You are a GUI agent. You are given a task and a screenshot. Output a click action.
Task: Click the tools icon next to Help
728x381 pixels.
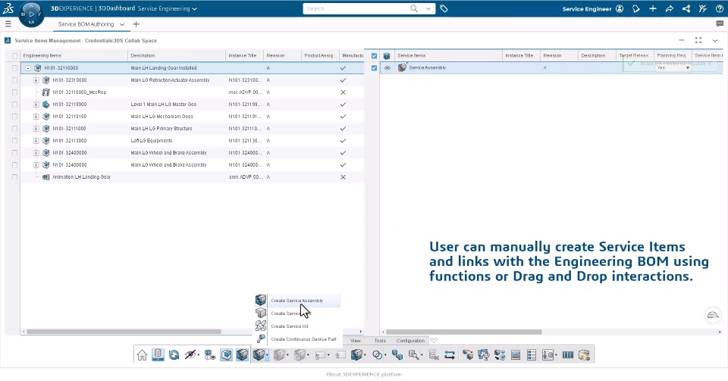[702, 8]
